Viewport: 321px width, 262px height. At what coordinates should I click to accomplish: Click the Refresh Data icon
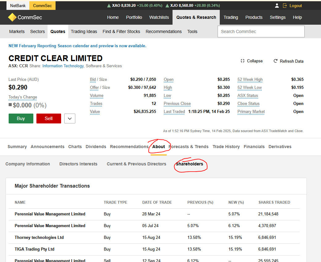tap(275, 61)
